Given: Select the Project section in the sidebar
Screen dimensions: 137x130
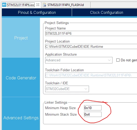Looking at the screenshot, I should (21, 38).
